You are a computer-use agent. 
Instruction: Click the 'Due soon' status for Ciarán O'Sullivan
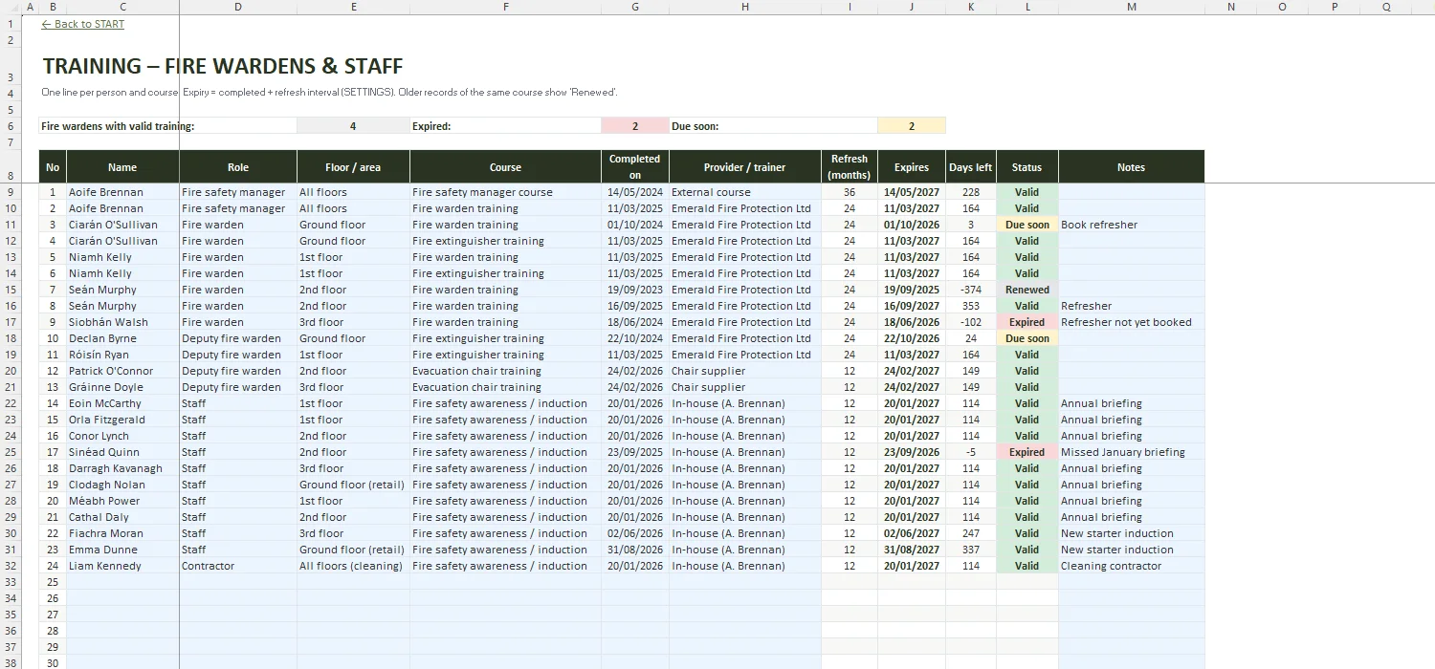(x=1027, y=225)
